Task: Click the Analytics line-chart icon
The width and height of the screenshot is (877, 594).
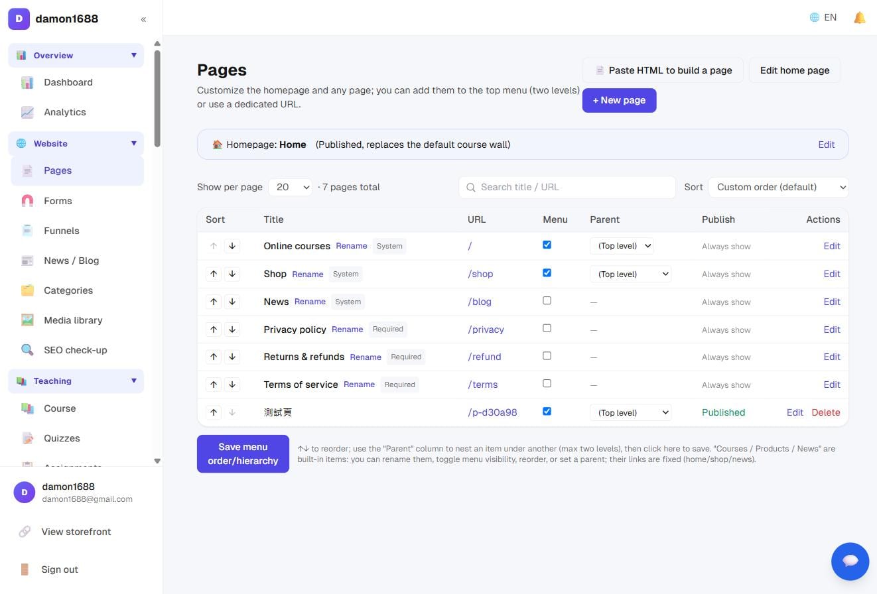Action: [27, 113]
